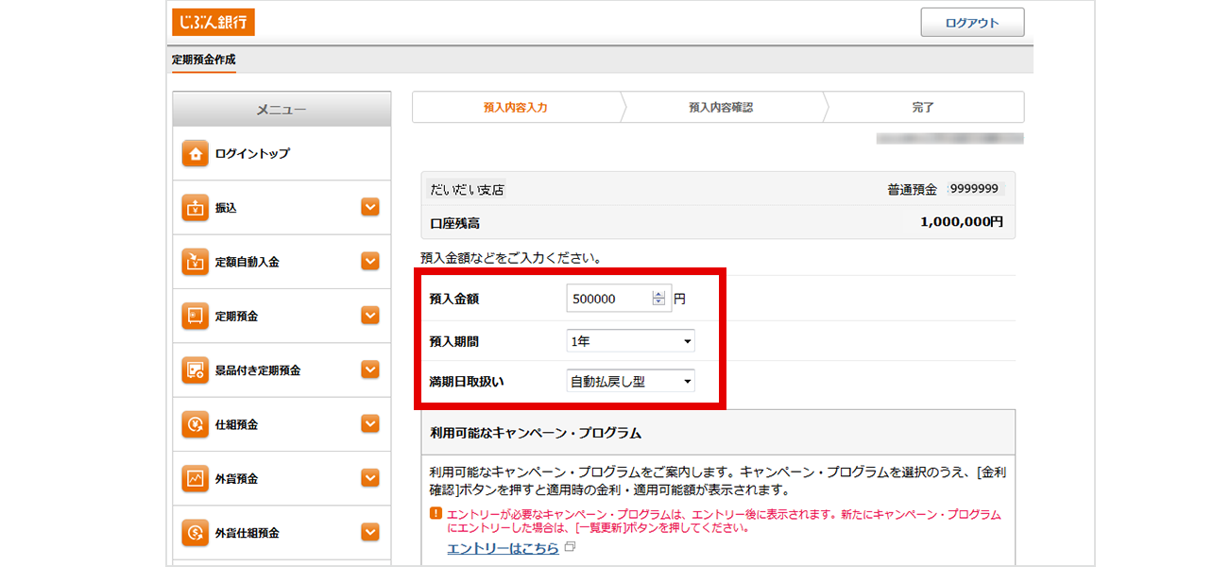Open ログイントップ menu item
This screenshot has width=1213, height=567.
point(252,153)
